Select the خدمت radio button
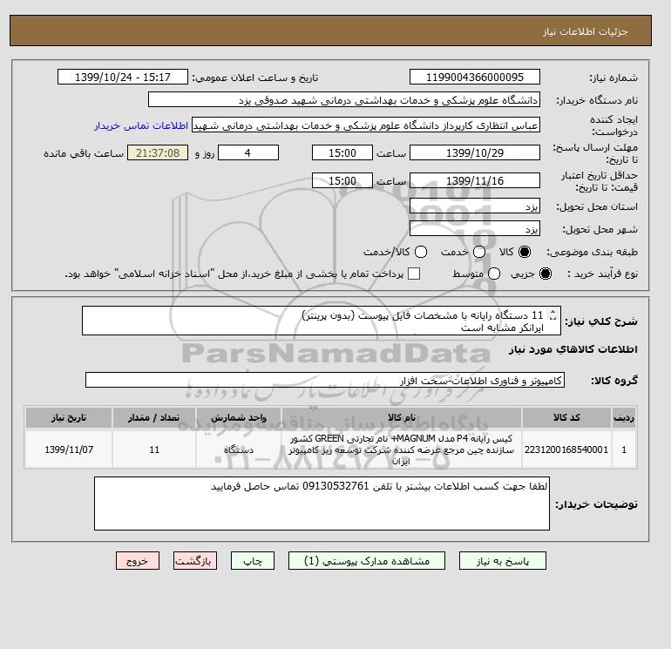 pyautogui.click(x=479, y=252)
